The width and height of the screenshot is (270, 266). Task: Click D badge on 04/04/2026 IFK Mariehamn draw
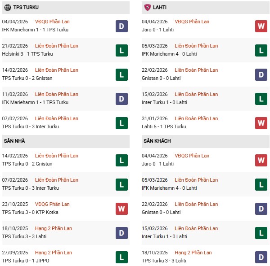click(x=121, y=26)
